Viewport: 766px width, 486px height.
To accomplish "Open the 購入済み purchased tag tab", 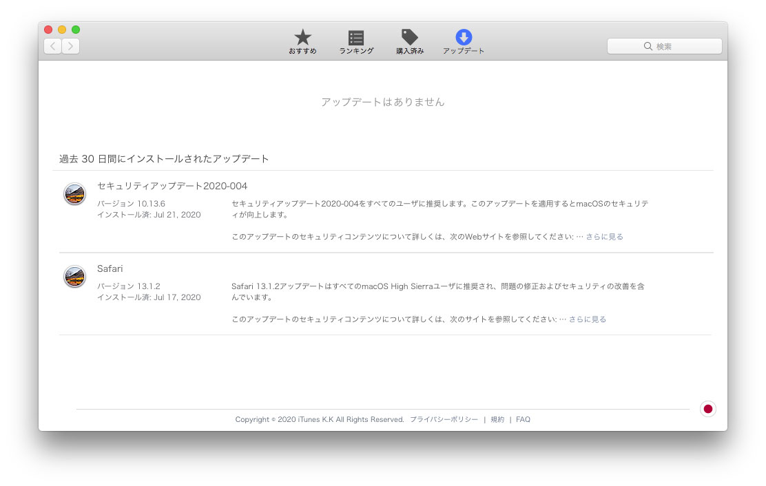I will (x=409, y=41).
